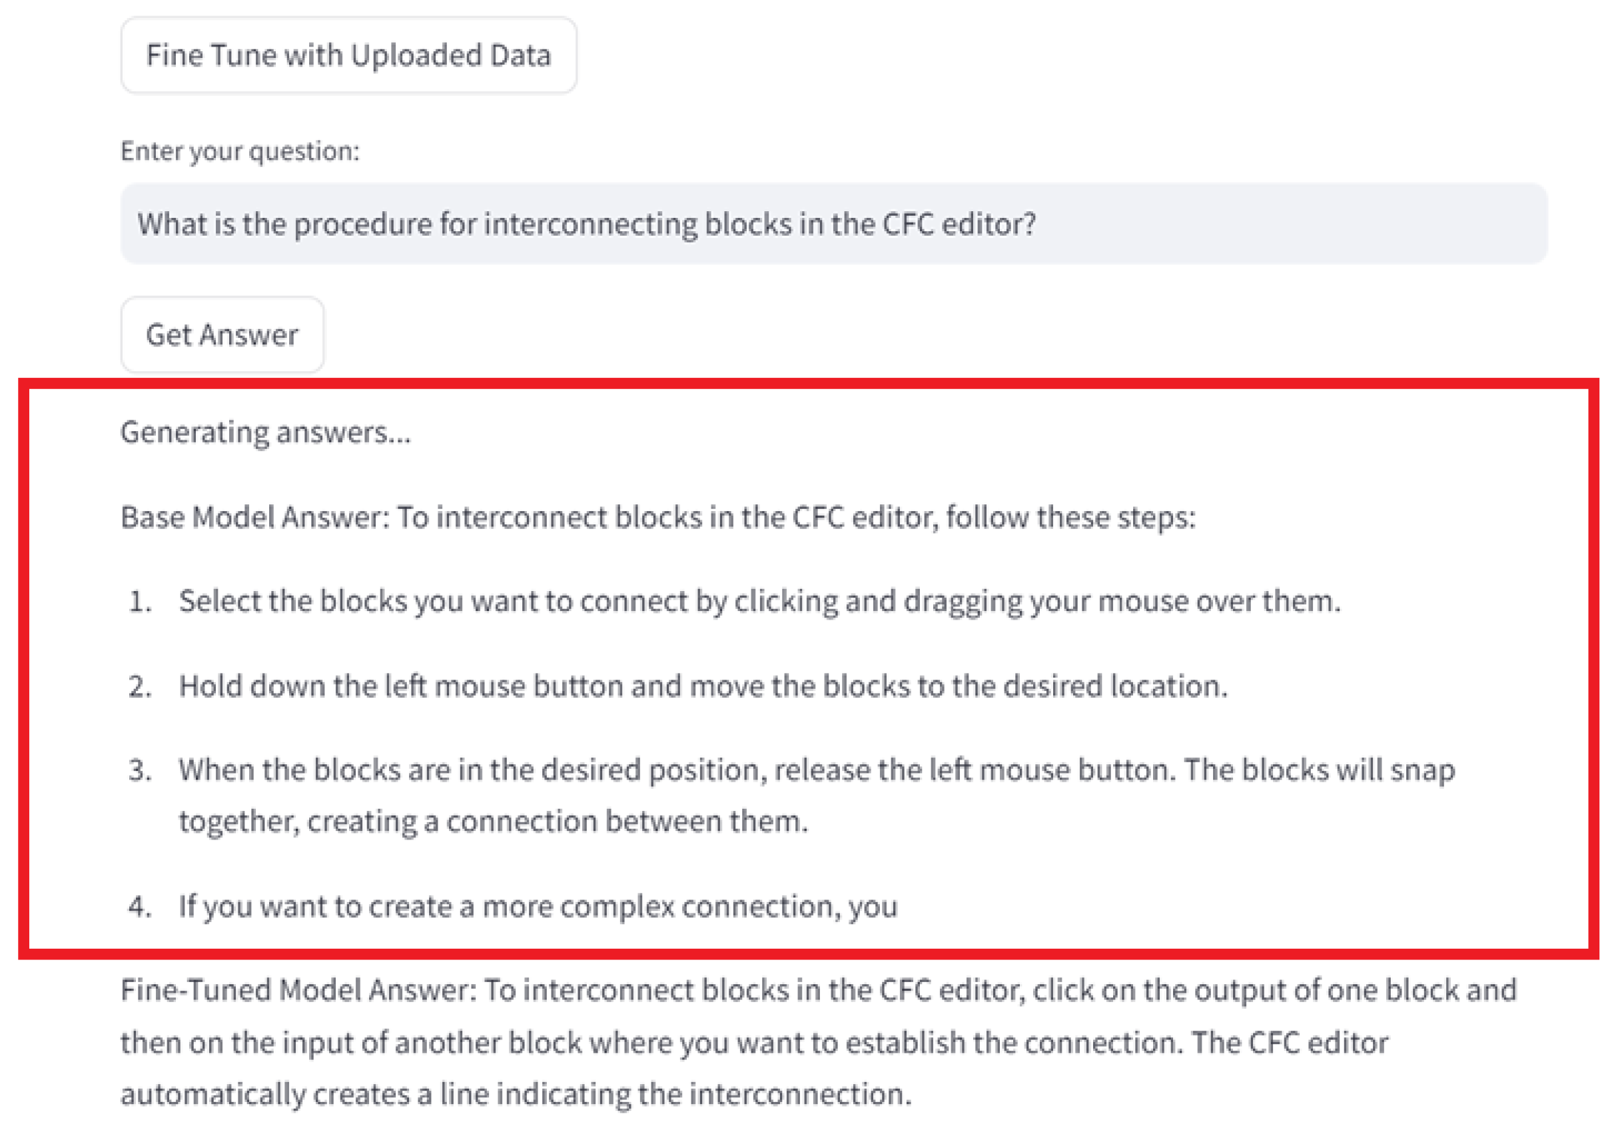Click the line "automatically creates a line indicating"
This screenshot has width=1616, height=1134.
coord(516,1095)
